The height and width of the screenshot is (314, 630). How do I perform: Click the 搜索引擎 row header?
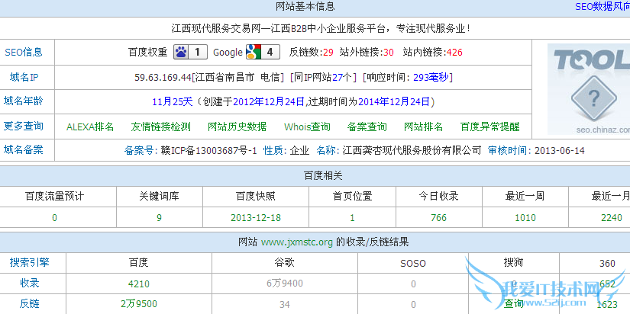(x=29, y=263)
